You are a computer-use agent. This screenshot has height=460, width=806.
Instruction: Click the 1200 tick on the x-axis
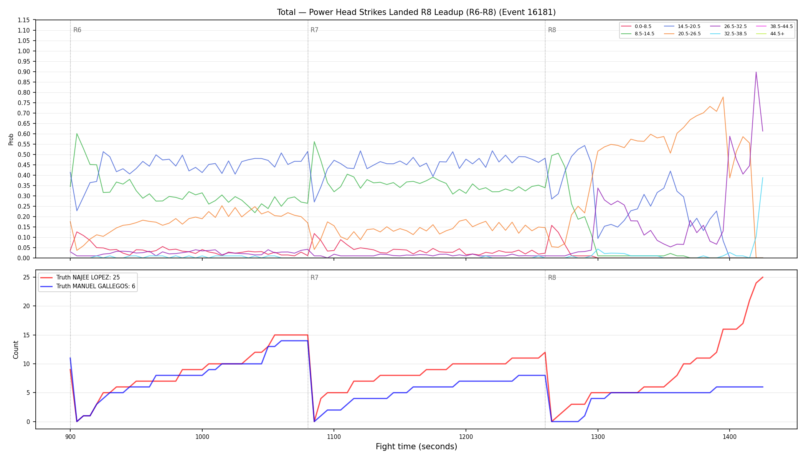click(x=466, y=436)
